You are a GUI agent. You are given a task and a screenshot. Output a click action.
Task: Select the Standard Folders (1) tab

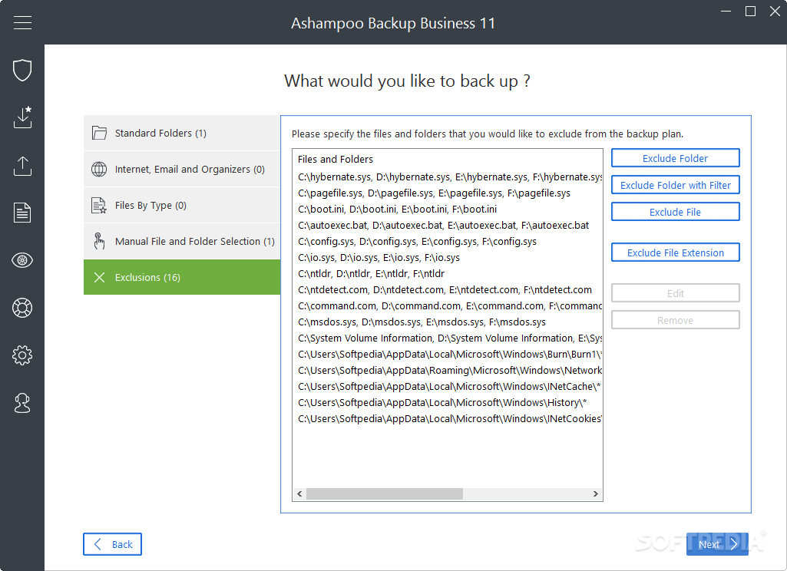[x=182, y=133]
